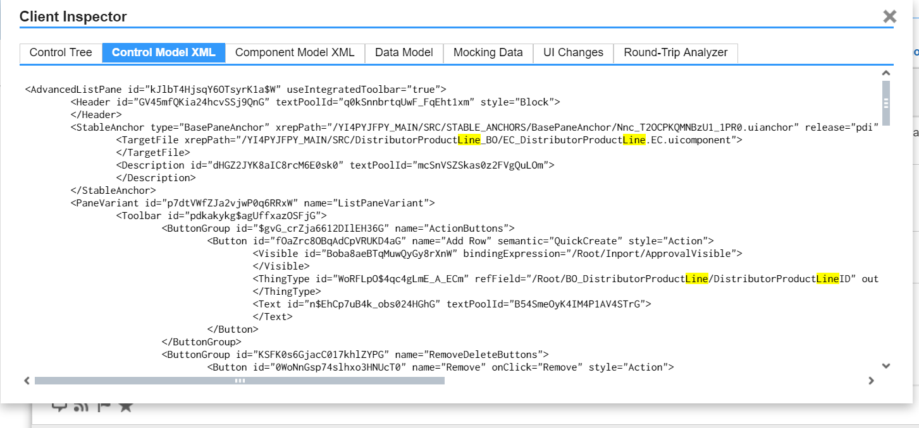Click the Client Inspector dialog title

point(73,17)
